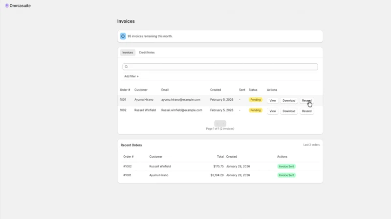
Task: Click Created column header in invoices table
Action: coord(216,90)
